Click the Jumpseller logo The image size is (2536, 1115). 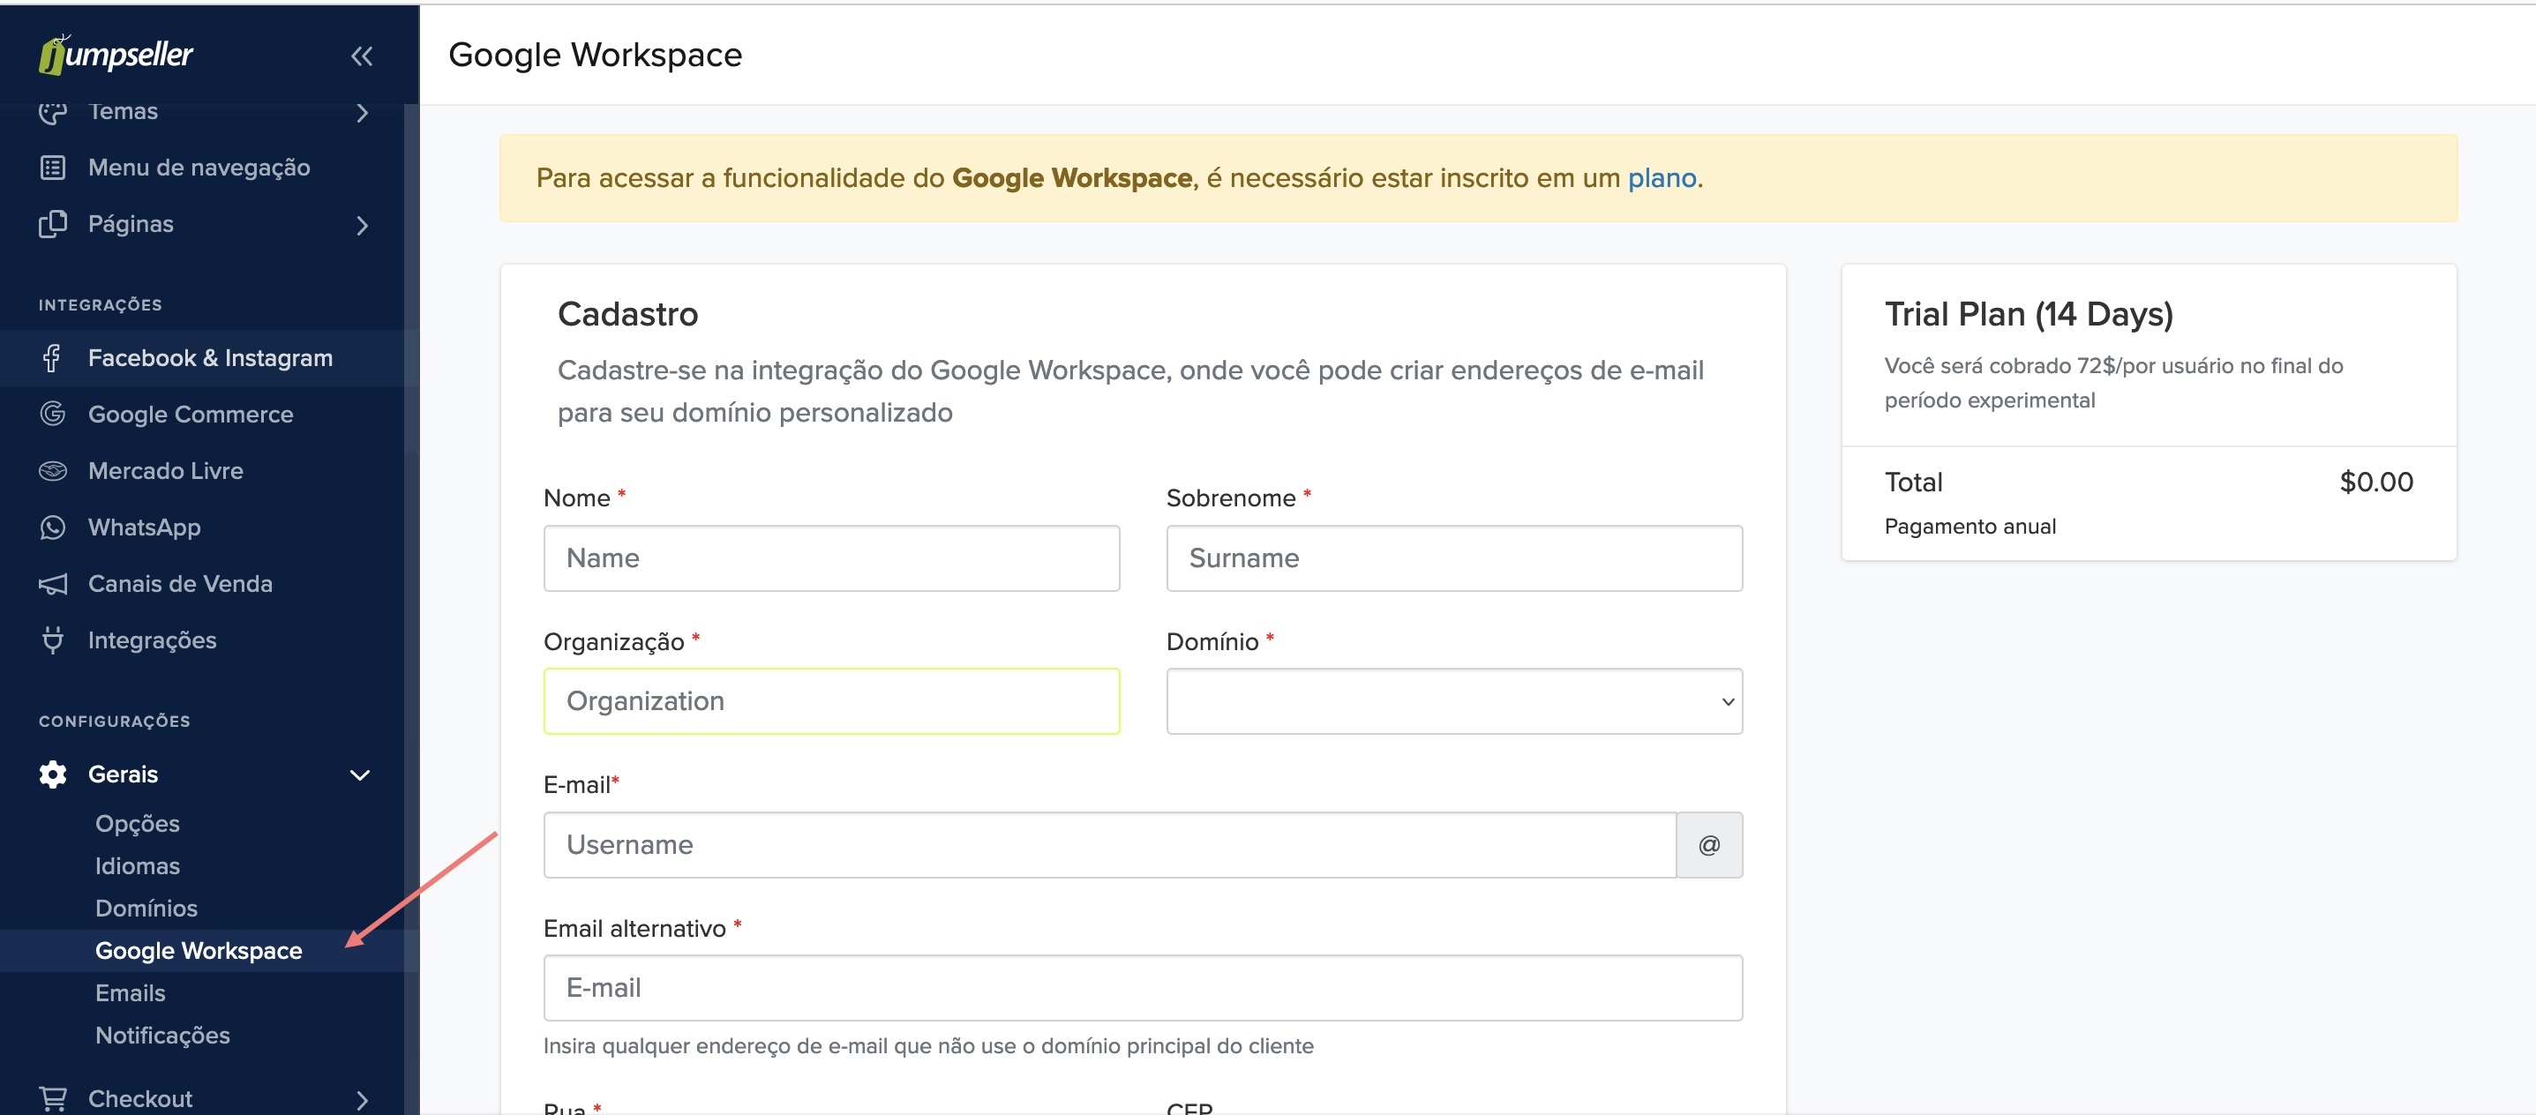[x=116, y=54]
